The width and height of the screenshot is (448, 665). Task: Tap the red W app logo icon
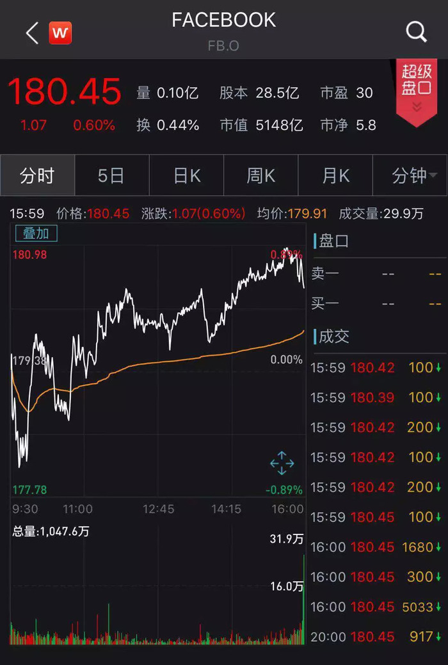(60, 33)
